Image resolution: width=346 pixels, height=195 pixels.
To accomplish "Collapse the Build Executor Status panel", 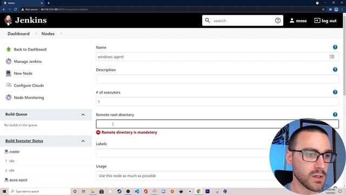I will click(x=83, y=141).
